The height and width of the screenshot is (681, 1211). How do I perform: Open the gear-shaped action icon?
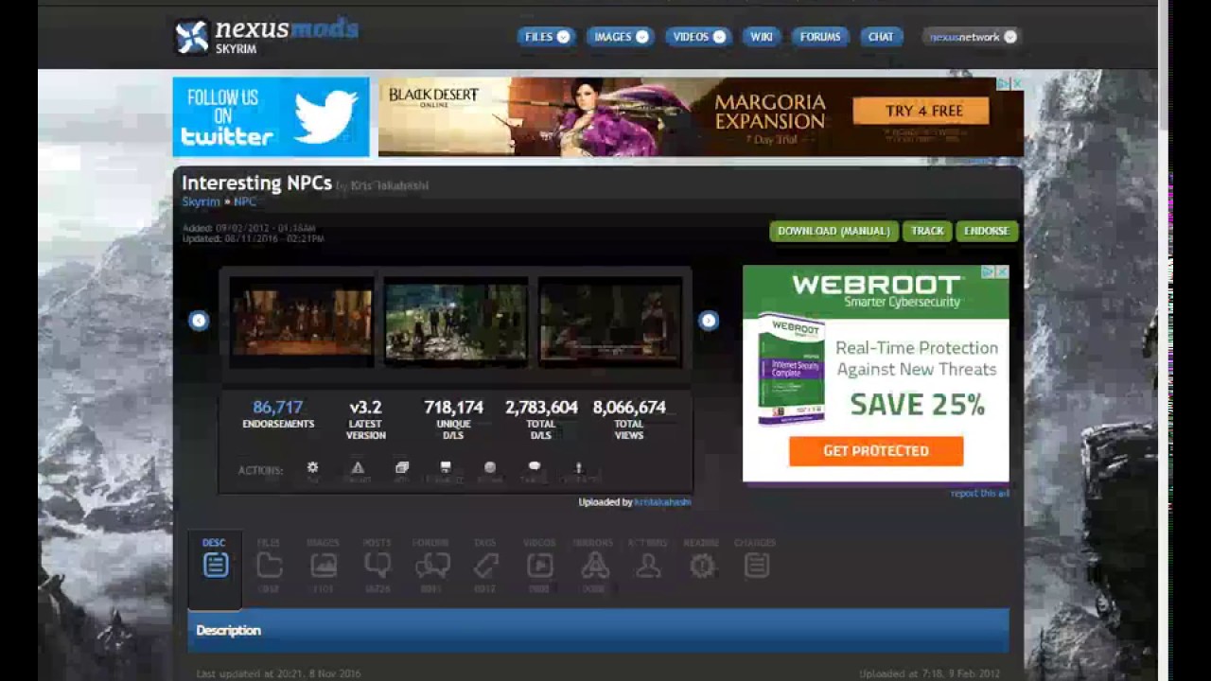(x=312, y=468)
